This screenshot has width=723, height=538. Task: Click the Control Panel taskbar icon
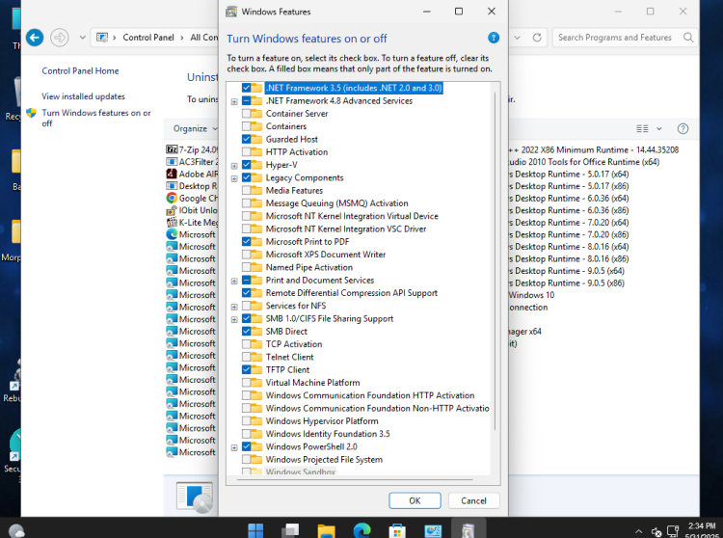pos(433,530)
